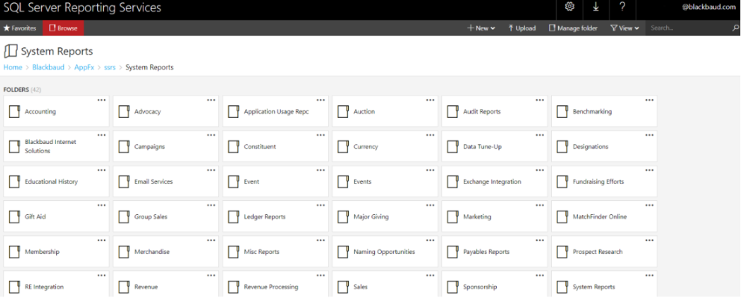The image size is (741, 298).
Task: Focus the Search input field
Action: 689,28
